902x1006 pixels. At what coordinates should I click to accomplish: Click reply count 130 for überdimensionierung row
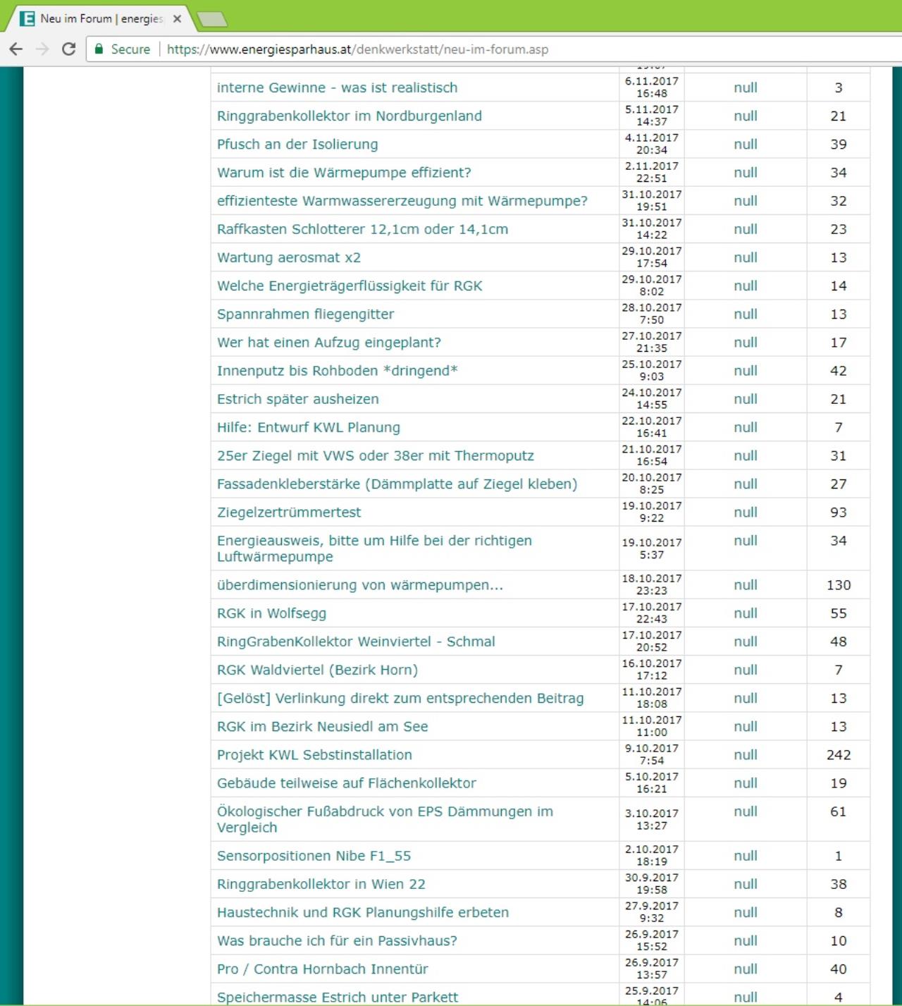point(839,585)
